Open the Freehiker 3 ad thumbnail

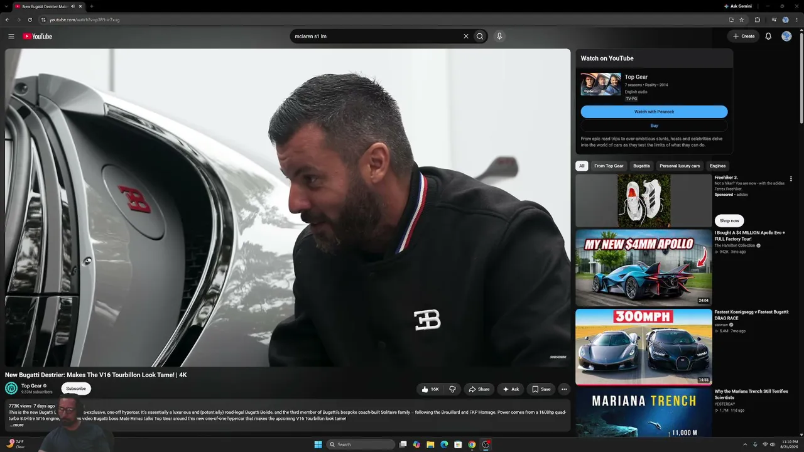(x=644, y=201)
